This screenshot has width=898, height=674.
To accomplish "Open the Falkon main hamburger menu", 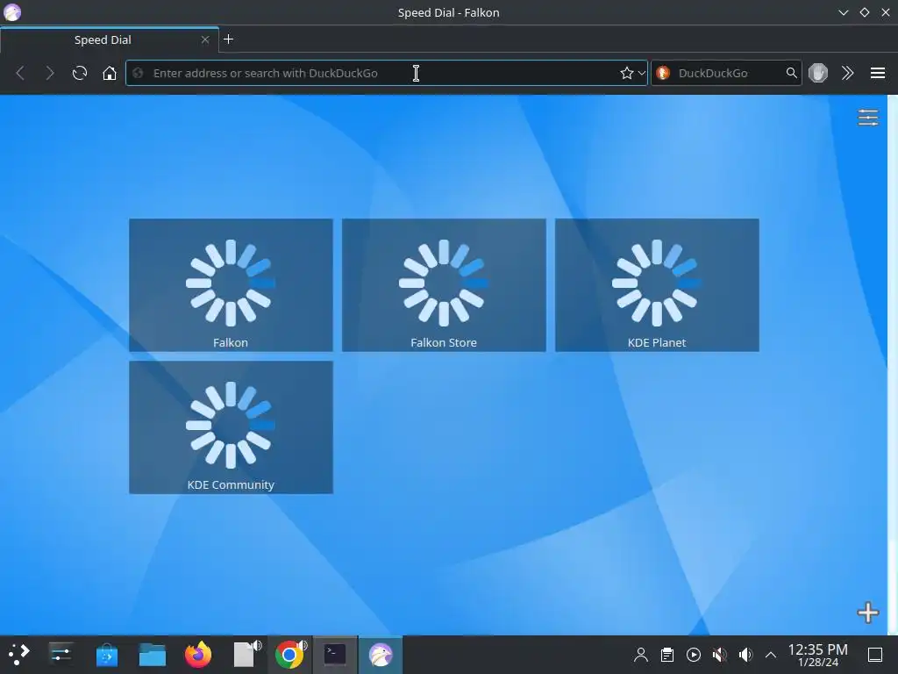I will click(877, 73).
